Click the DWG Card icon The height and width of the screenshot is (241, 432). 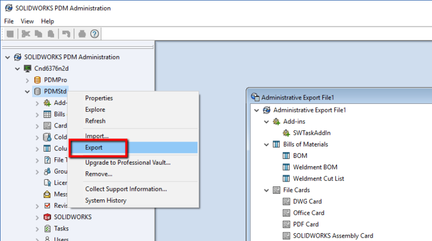coord(286,201)
